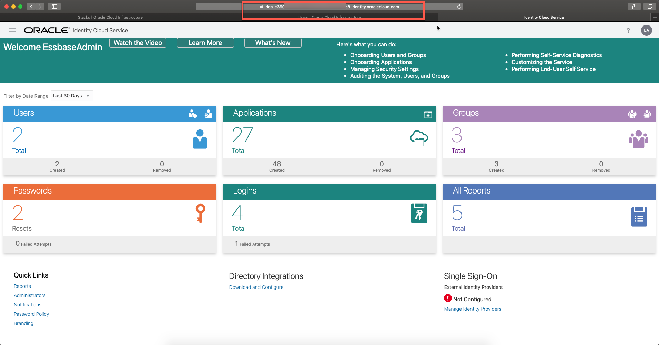The width and height of the screenshot is (659, 345).
Task: Open the EA user avatar menu
Action: (x=646, y=30)
